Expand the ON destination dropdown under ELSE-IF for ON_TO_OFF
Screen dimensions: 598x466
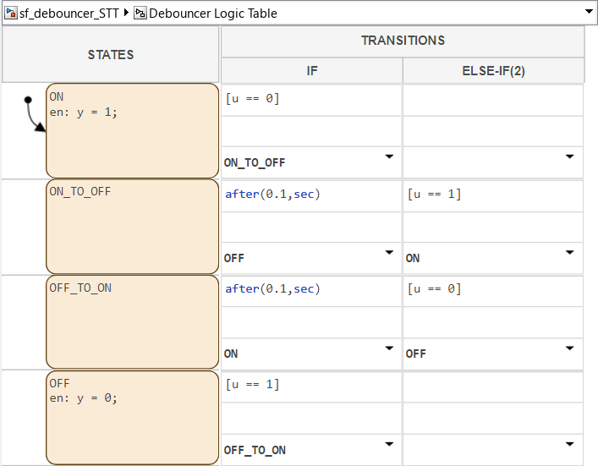[570, 253]
